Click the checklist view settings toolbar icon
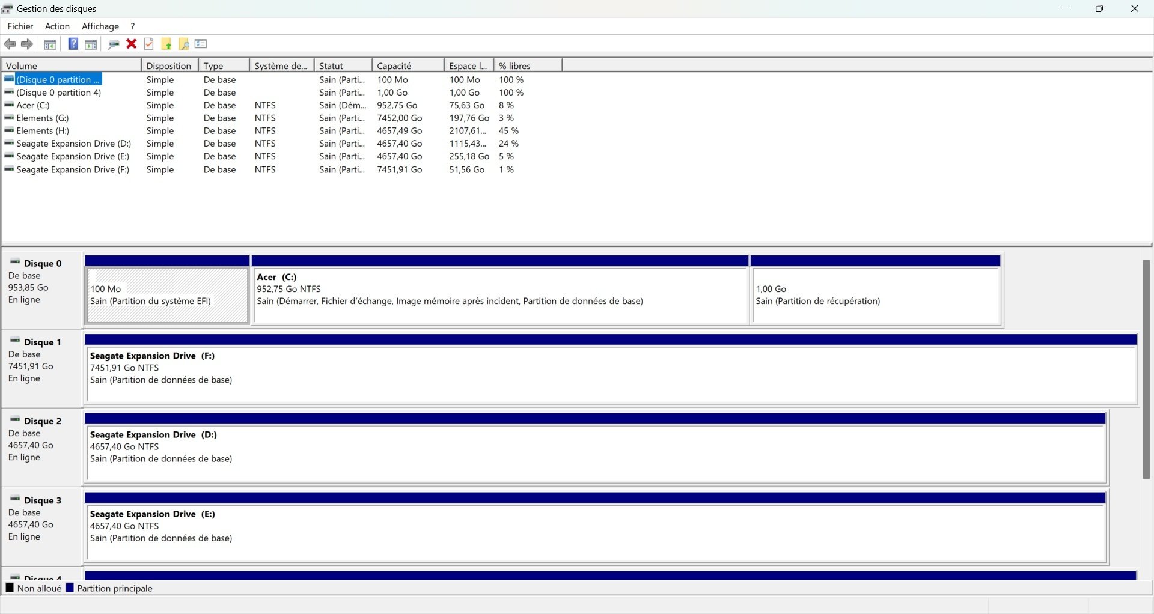1154x614 pixels. coord(201,44)
